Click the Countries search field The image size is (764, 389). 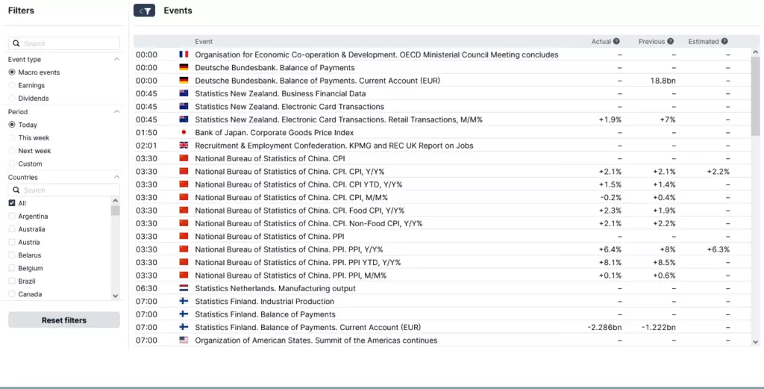pos(64,190)
